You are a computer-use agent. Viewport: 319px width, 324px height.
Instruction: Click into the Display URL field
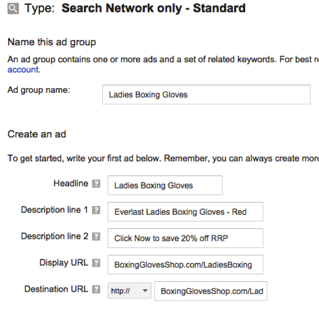tap(185, 265)
